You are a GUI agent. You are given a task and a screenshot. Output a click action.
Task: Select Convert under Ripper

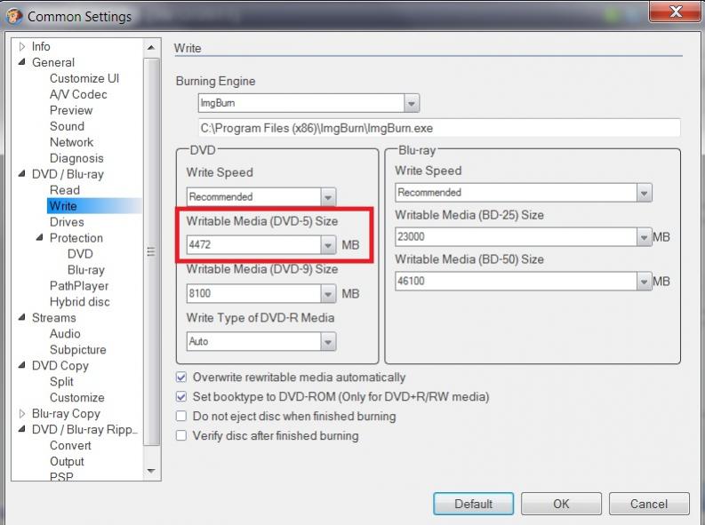tap(70, 445)
